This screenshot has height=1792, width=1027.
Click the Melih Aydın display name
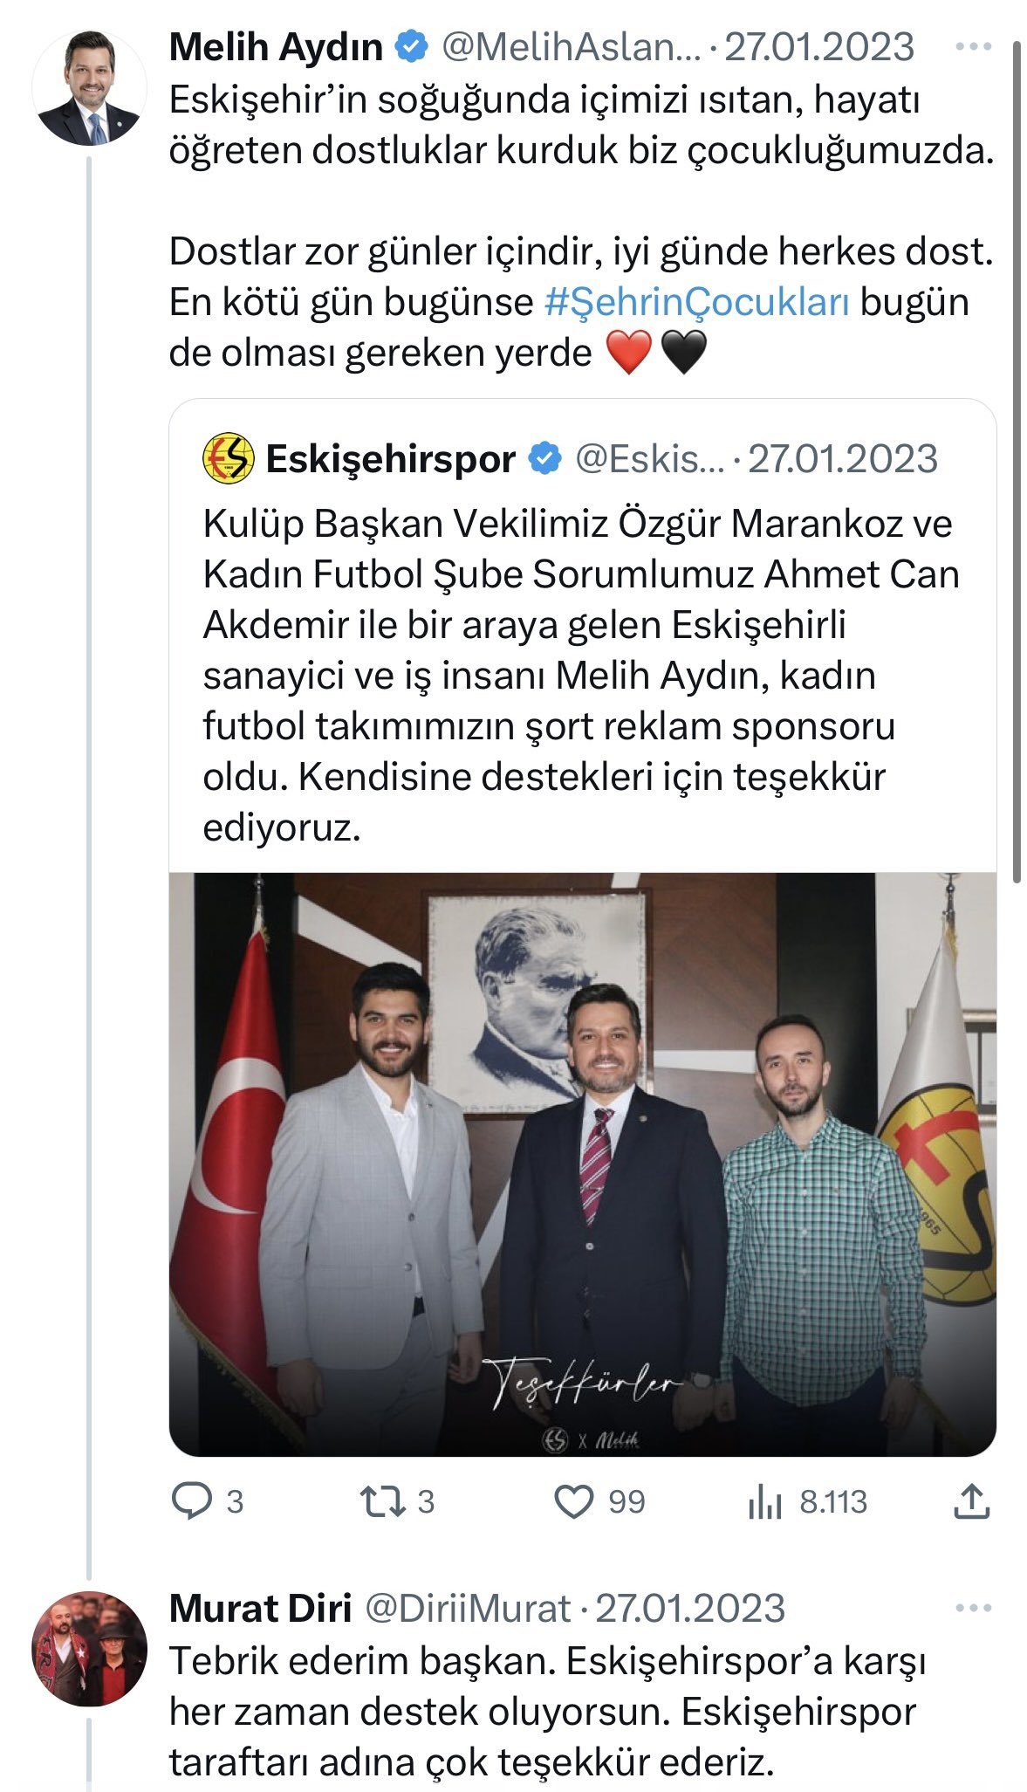click(x=276, y=46)
